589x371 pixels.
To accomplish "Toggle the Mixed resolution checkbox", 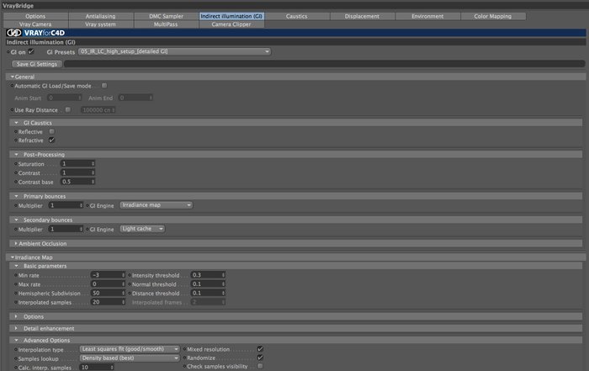I will click(260, 349).
